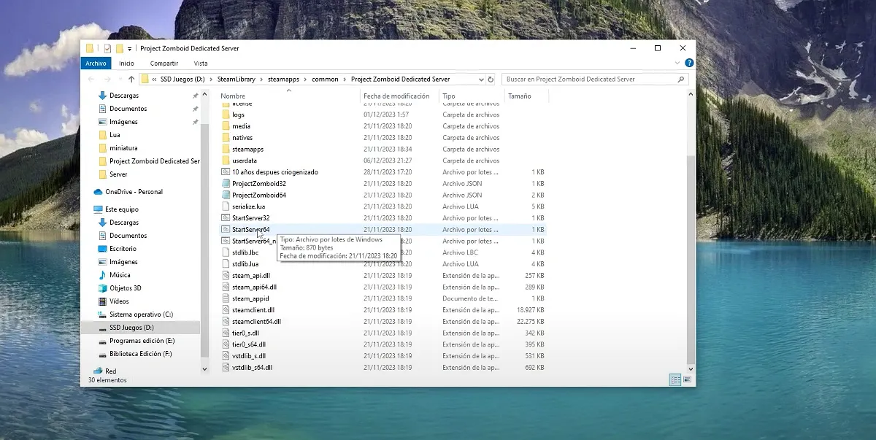Navigate to steamapps in the breadcrumb path
Screen dimensions: 876x440
(x=283, y=79)
